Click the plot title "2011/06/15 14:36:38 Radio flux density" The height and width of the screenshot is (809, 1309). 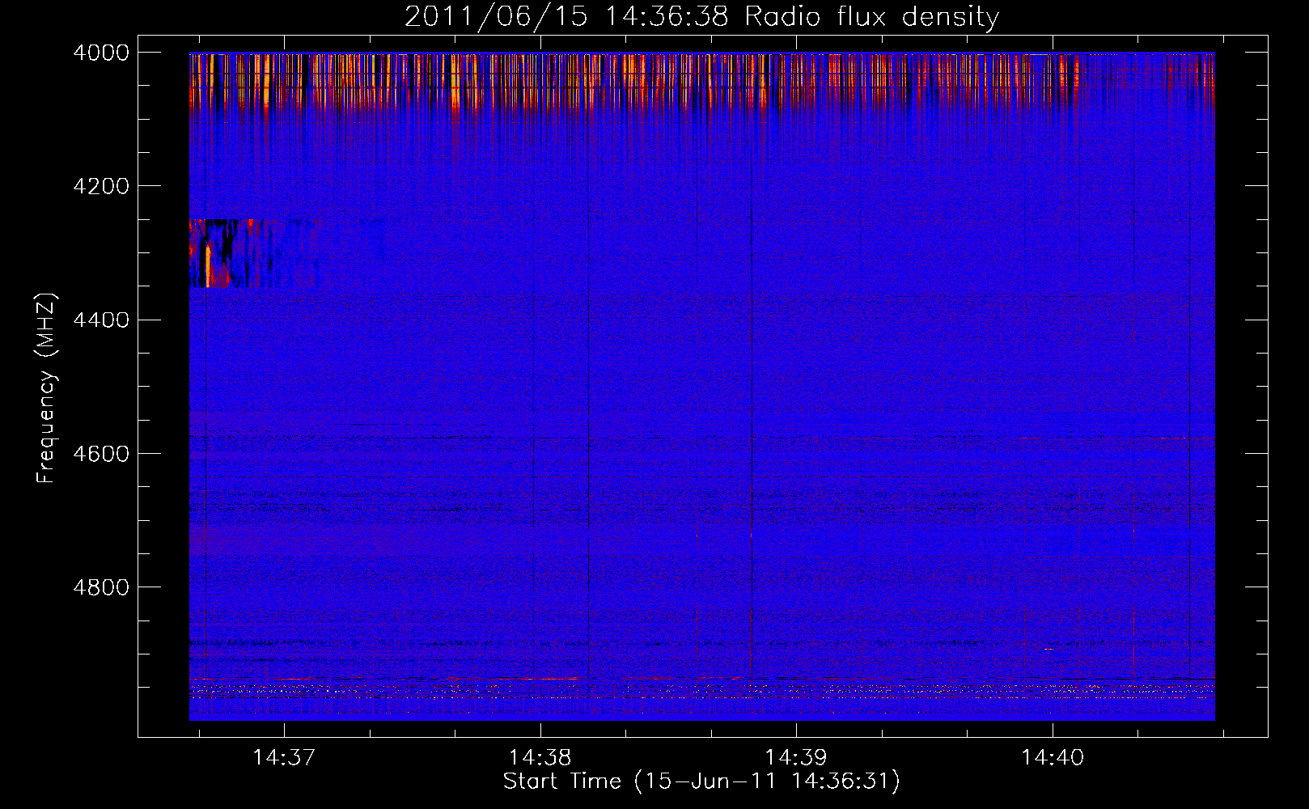coord(701,17)
